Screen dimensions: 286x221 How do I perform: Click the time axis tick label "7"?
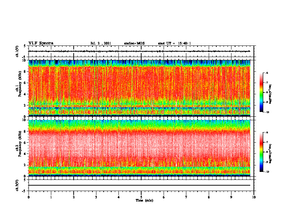point(186,197)
